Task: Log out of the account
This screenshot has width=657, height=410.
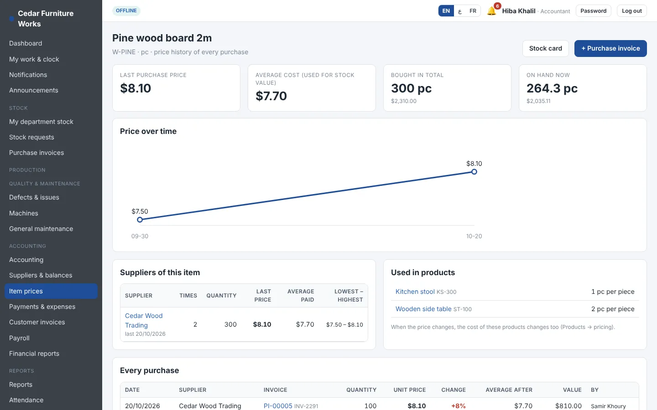Action: coord(631,11)
